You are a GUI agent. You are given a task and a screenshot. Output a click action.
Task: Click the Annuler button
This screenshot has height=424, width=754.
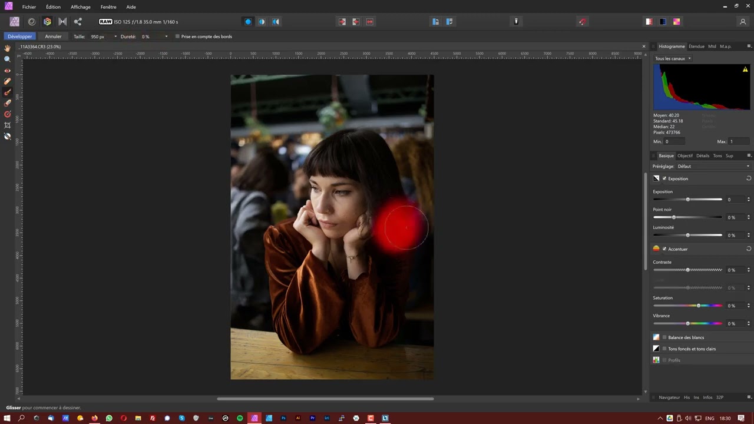click(x=53, y=37)
